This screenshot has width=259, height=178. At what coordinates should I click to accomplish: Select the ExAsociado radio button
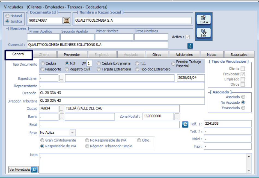[243, 108]
